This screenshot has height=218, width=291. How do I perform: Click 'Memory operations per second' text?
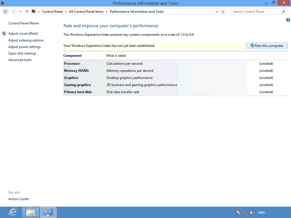[x=130, y=71]
